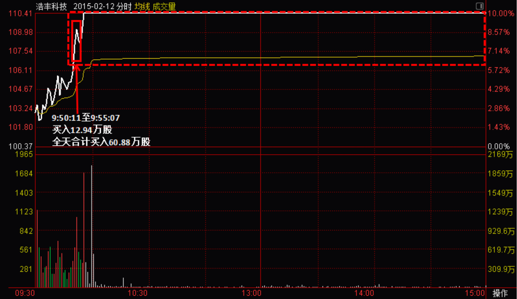
Task: Click the 买入12.94万股 annotation text
Action: [82, 130]
